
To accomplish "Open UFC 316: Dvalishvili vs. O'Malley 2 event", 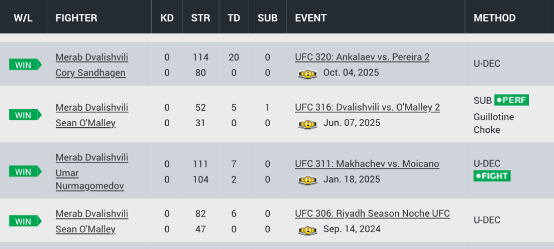I will (367, 107).
